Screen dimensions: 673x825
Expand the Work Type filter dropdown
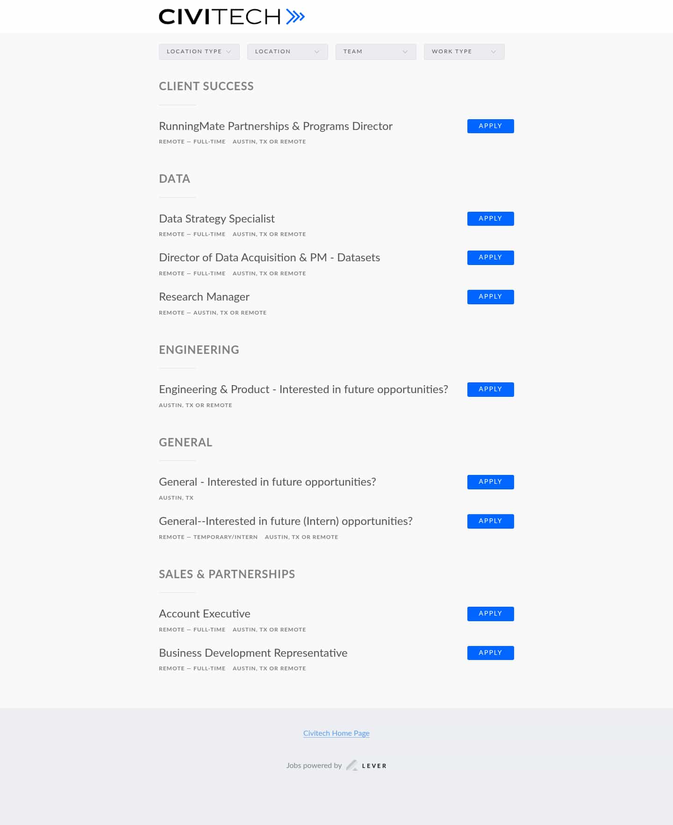pos(464,51)
